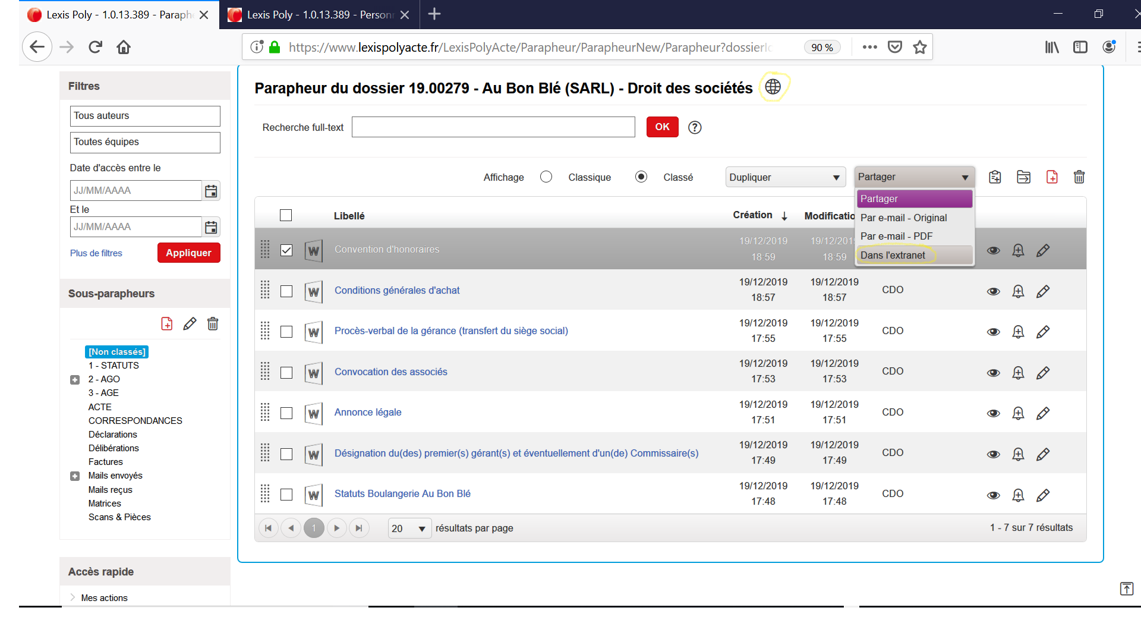This screenshot has width=1141, height=642.
Task: Add a new sous-parapheur with red plus icon
Action: [x=167, y=324]
